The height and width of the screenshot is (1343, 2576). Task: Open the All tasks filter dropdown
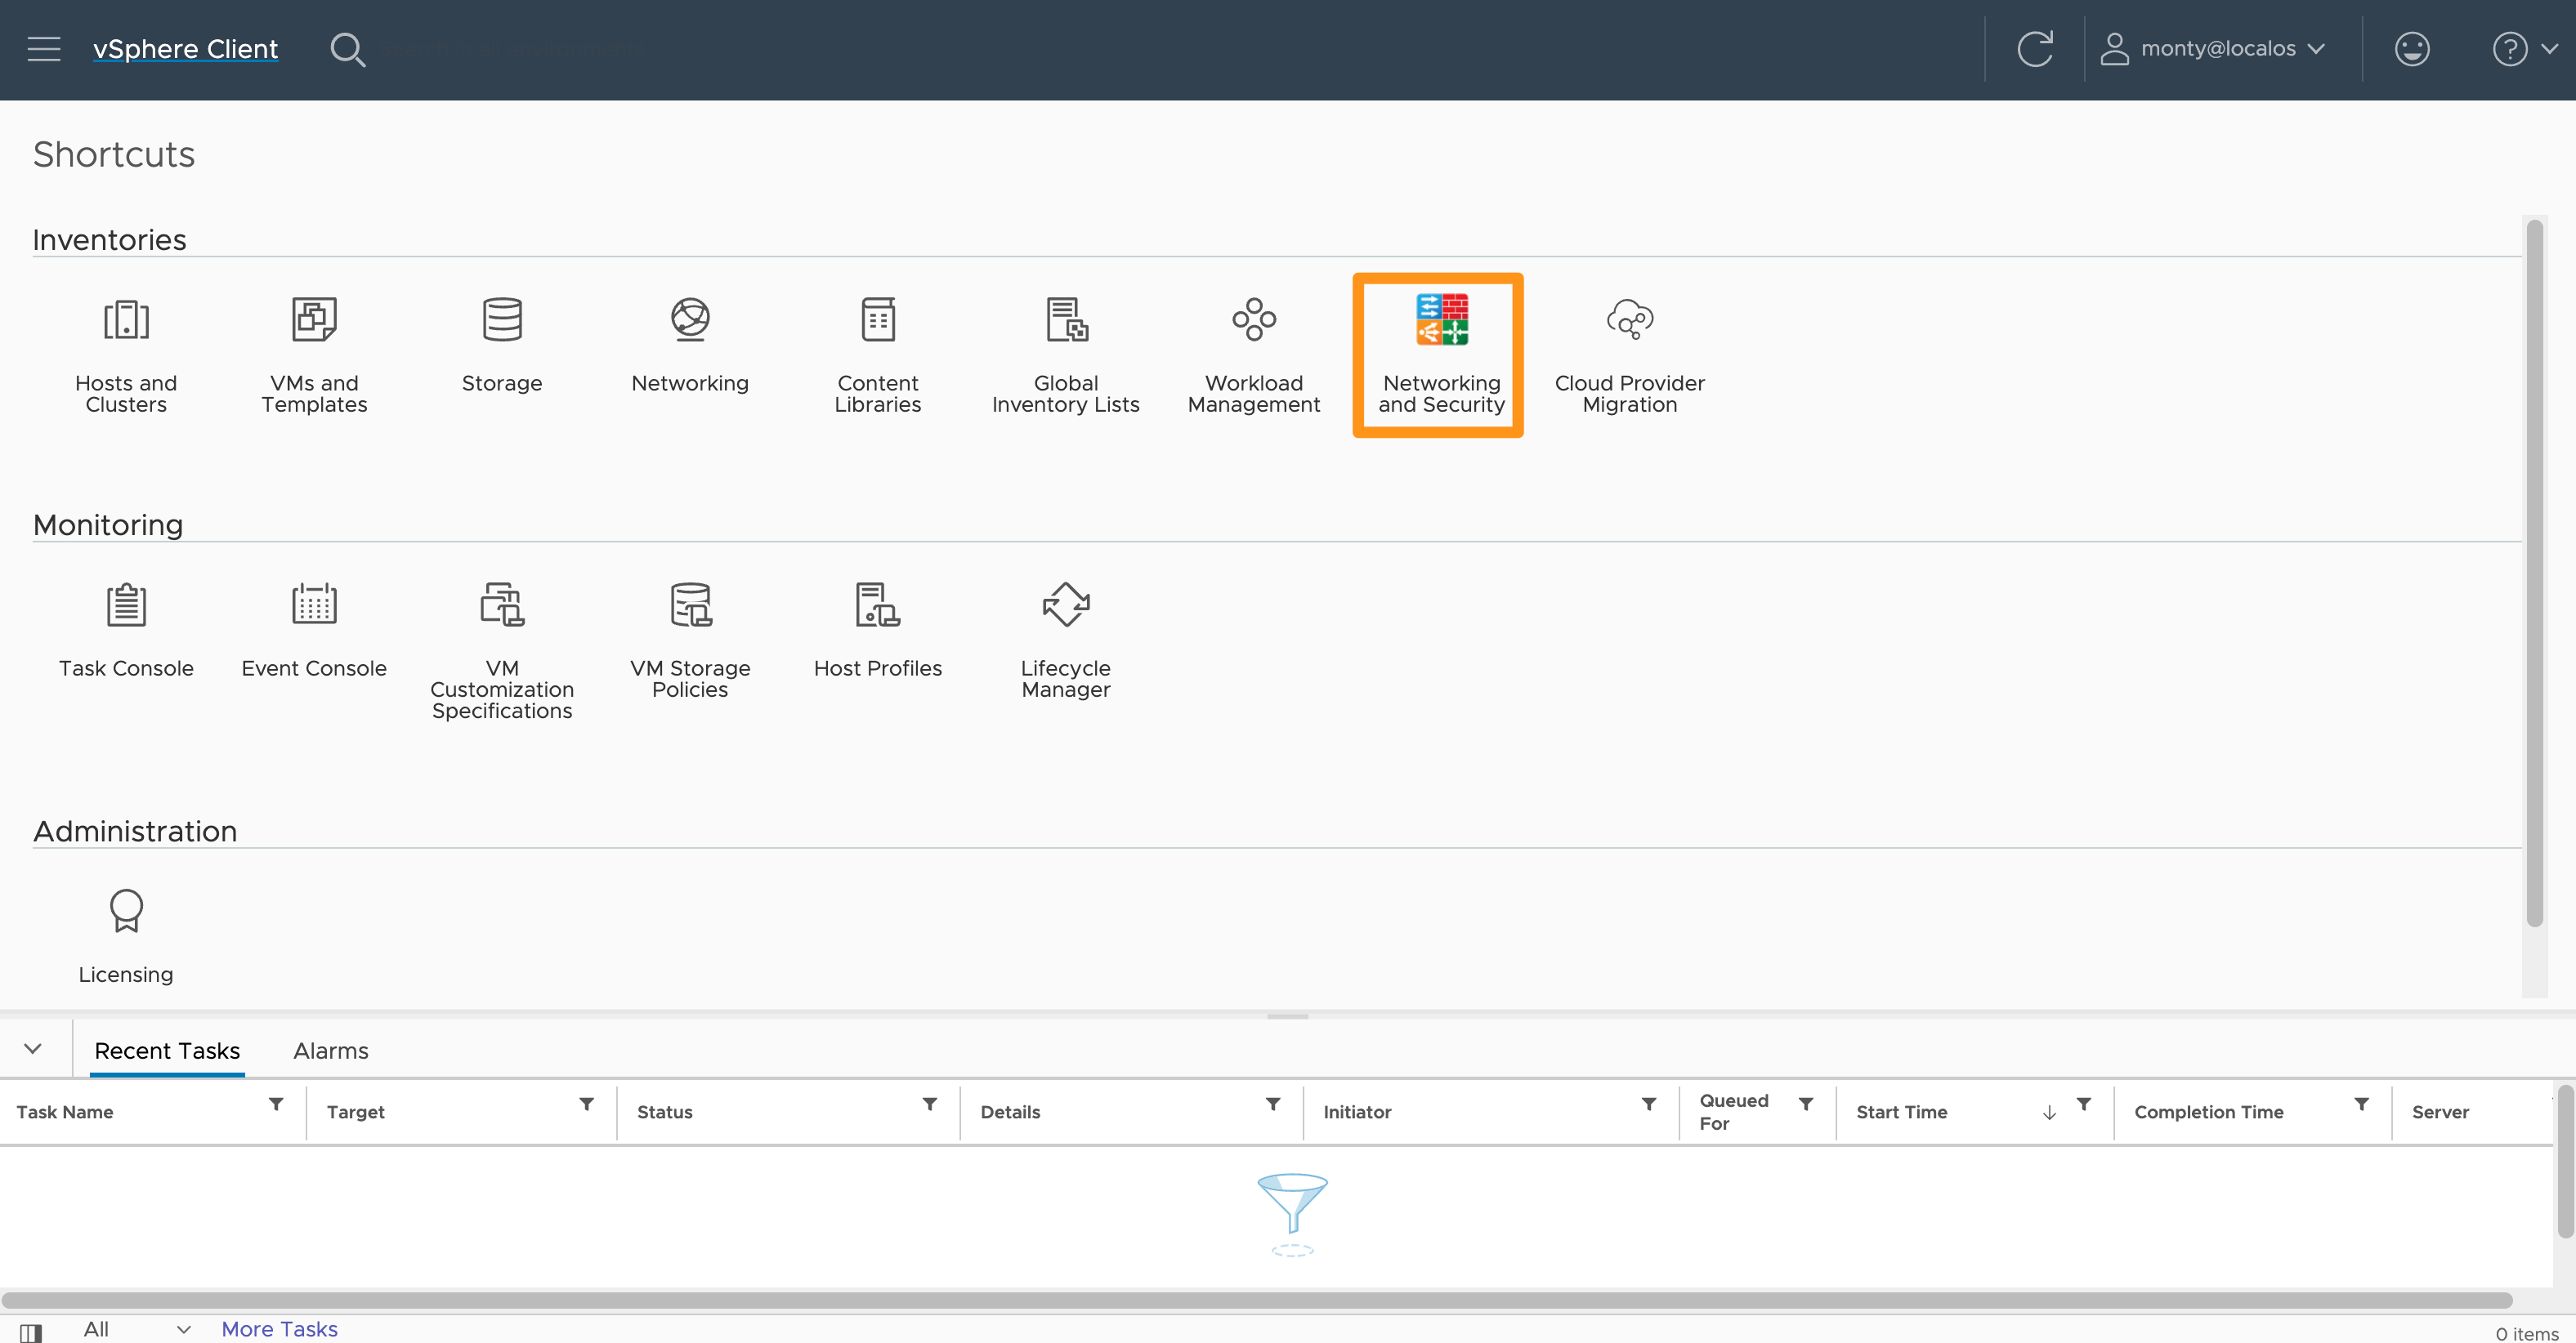click(x=136, y=1329)
